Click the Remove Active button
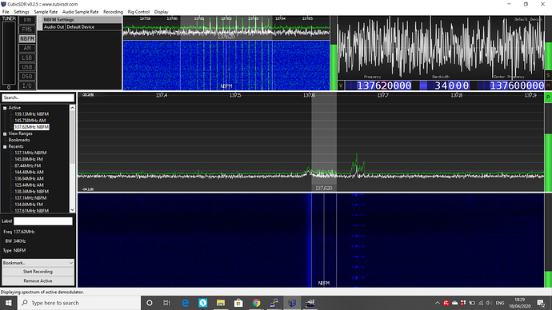The width and height of the screenshot is (552, 310). [x=38, y=280]
